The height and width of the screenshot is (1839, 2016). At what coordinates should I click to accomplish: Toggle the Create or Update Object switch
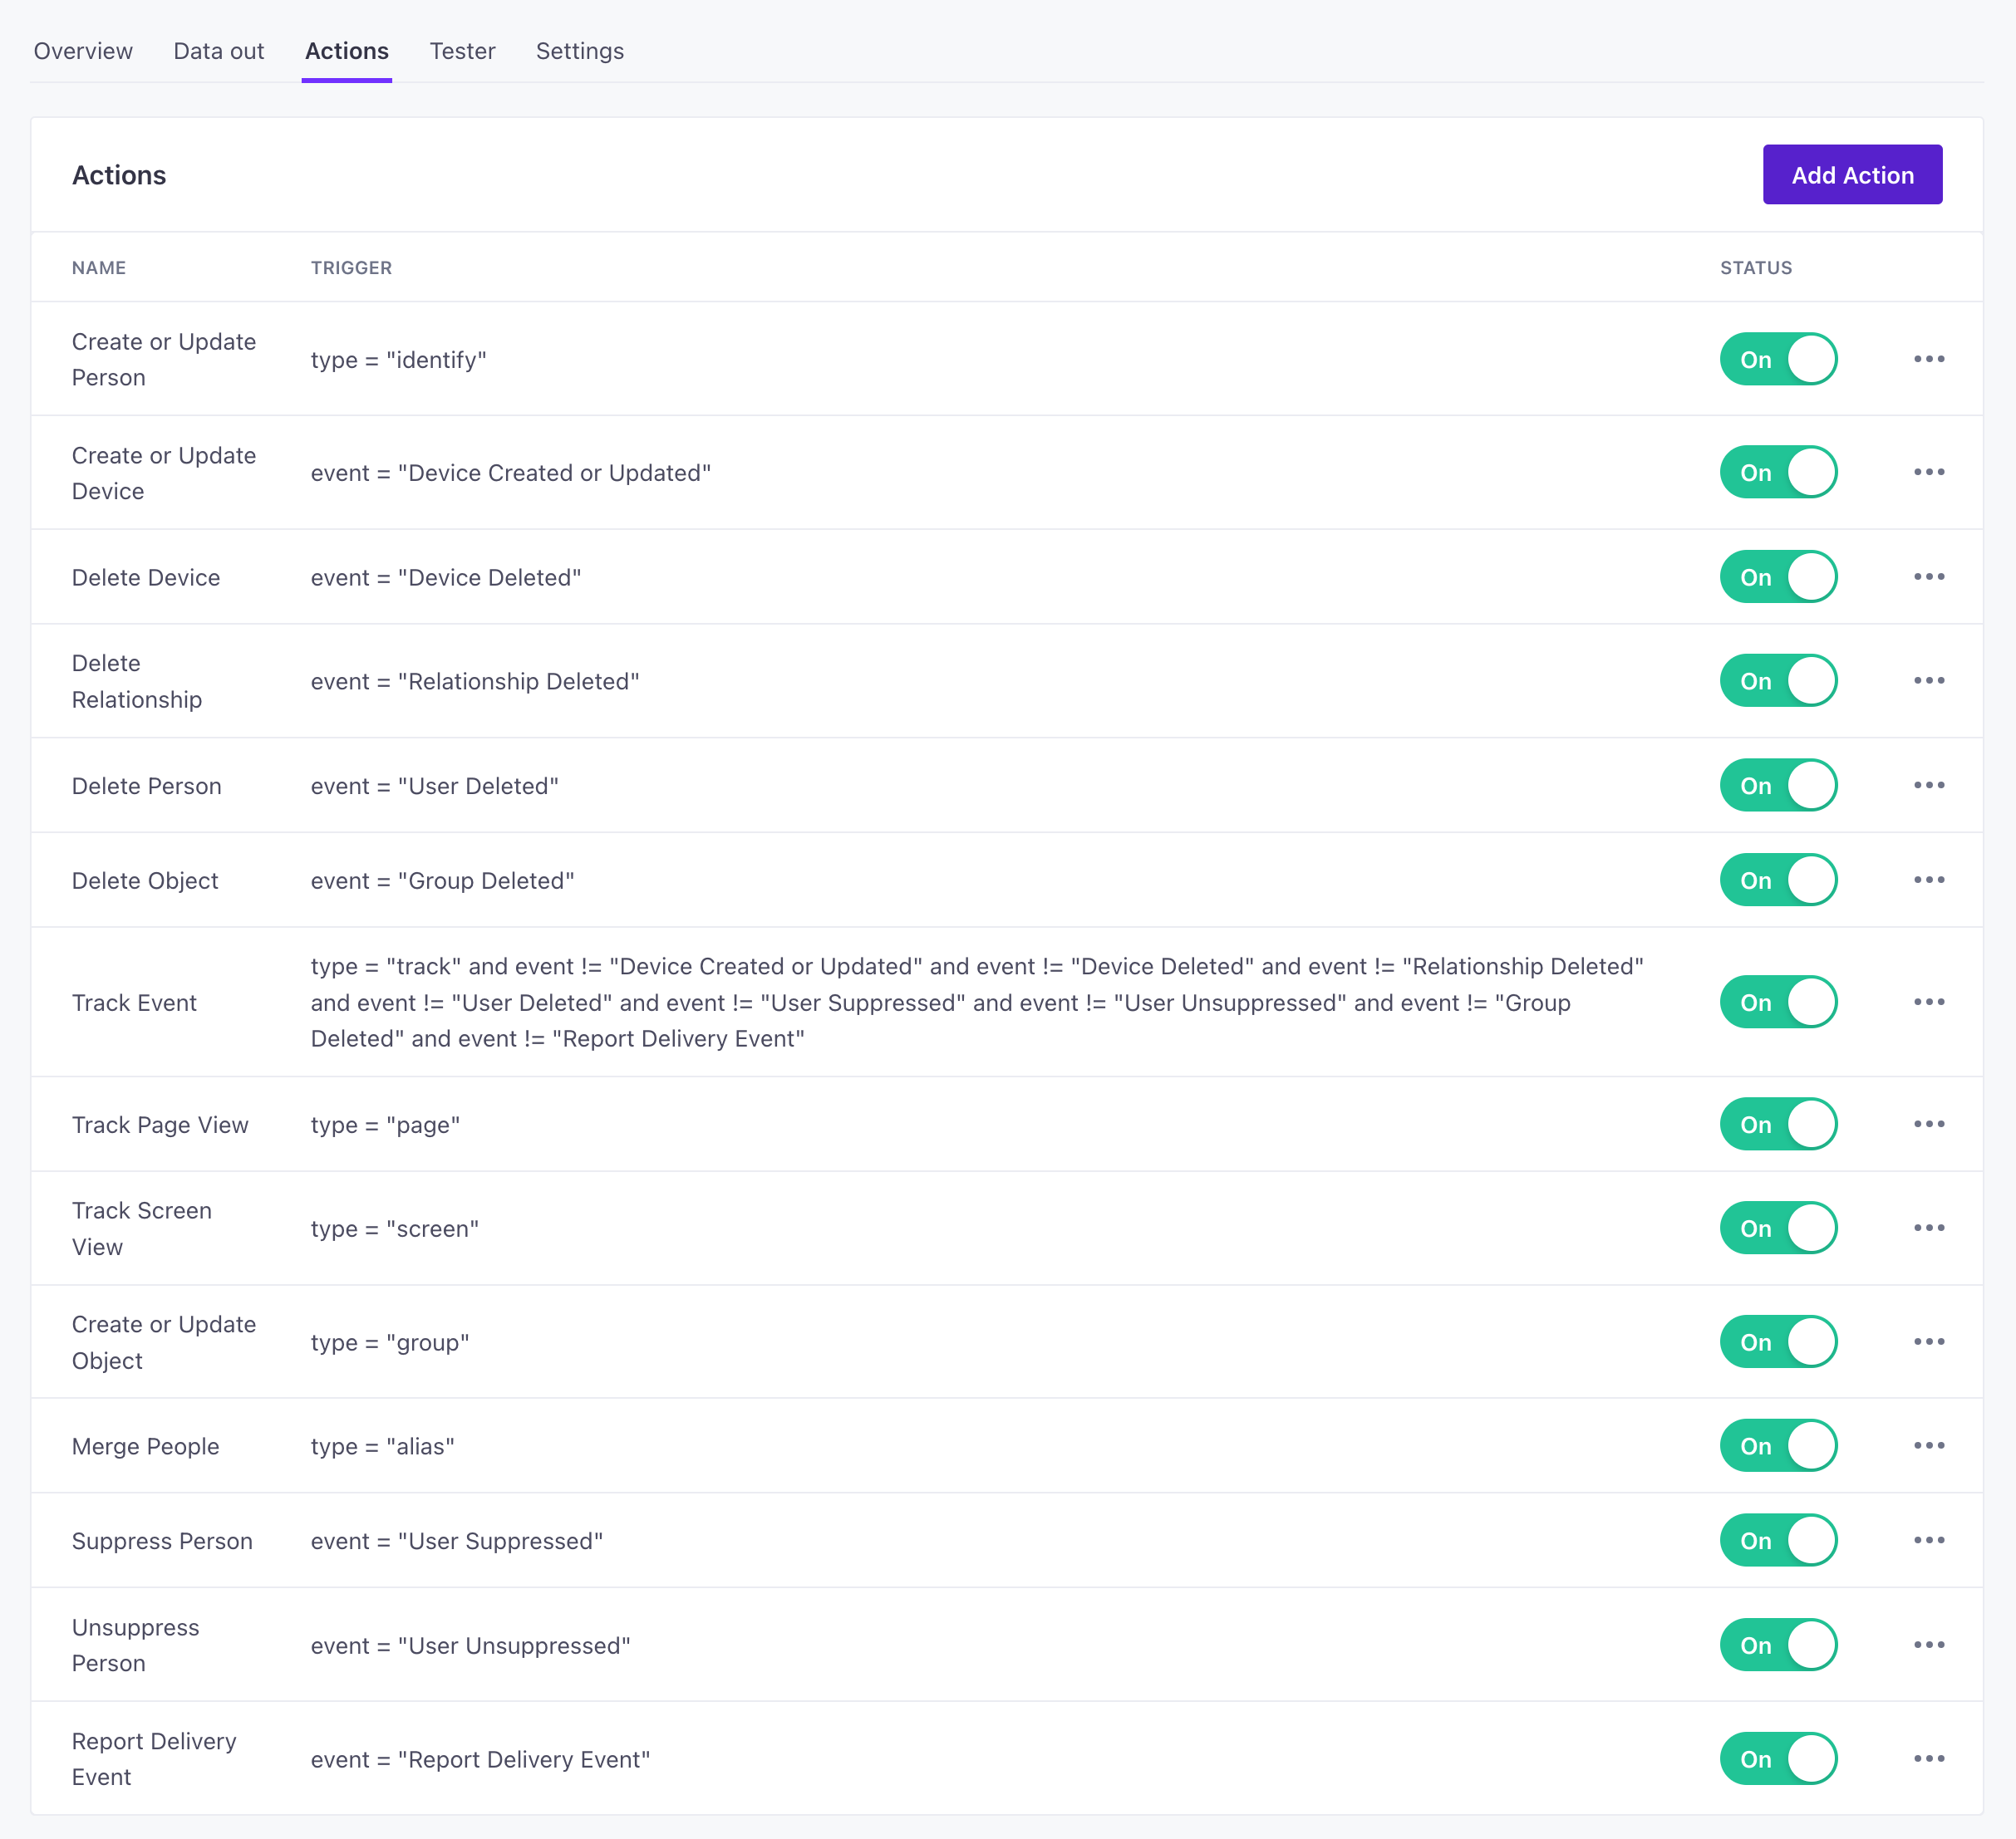pyautogui.click(x=1778, y=1342)
